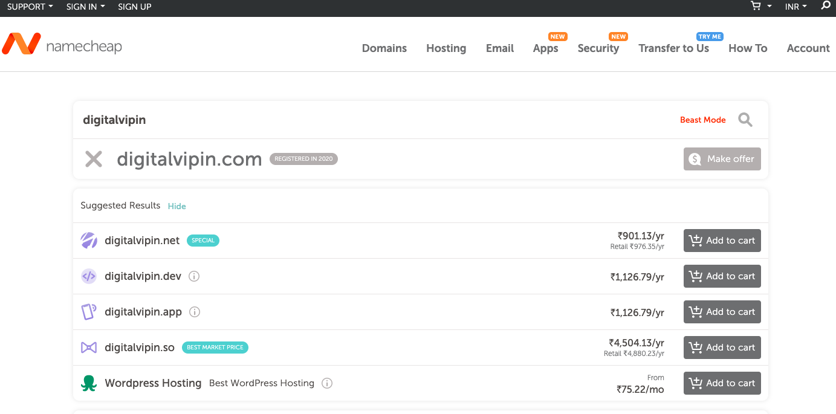Add digitalvipin.app to cart
This screenshot has height=414, width=836.
click(x=722, y=312)
